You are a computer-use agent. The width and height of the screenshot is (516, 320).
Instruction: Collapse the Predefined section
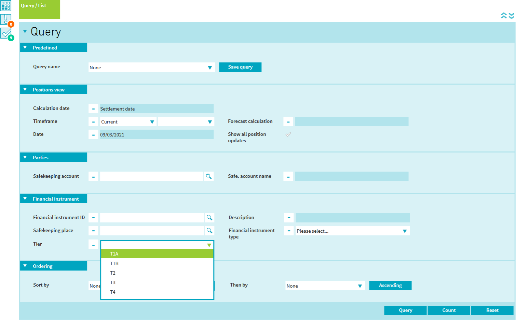[x=25, y=48]
